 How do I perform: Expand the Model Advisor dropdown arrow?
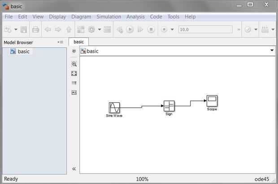point(256,29)
